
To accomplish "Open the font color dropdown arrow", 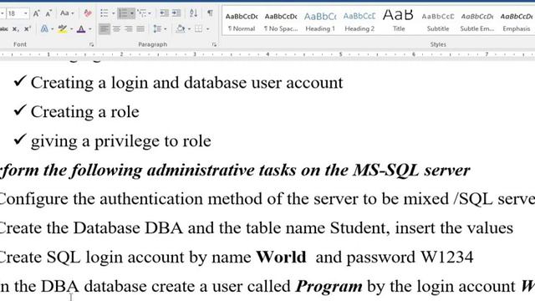I will coord(89,29).
